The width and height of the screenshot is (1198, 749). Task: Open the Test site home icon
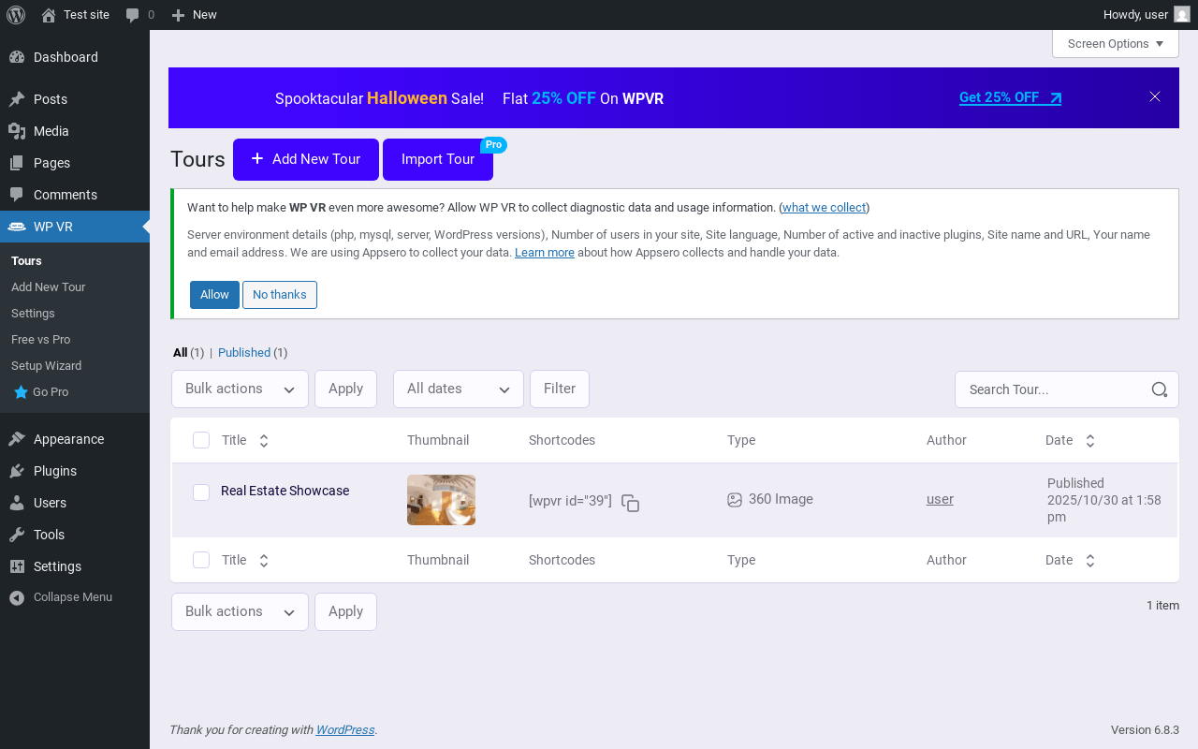click(x=49, y=15)
